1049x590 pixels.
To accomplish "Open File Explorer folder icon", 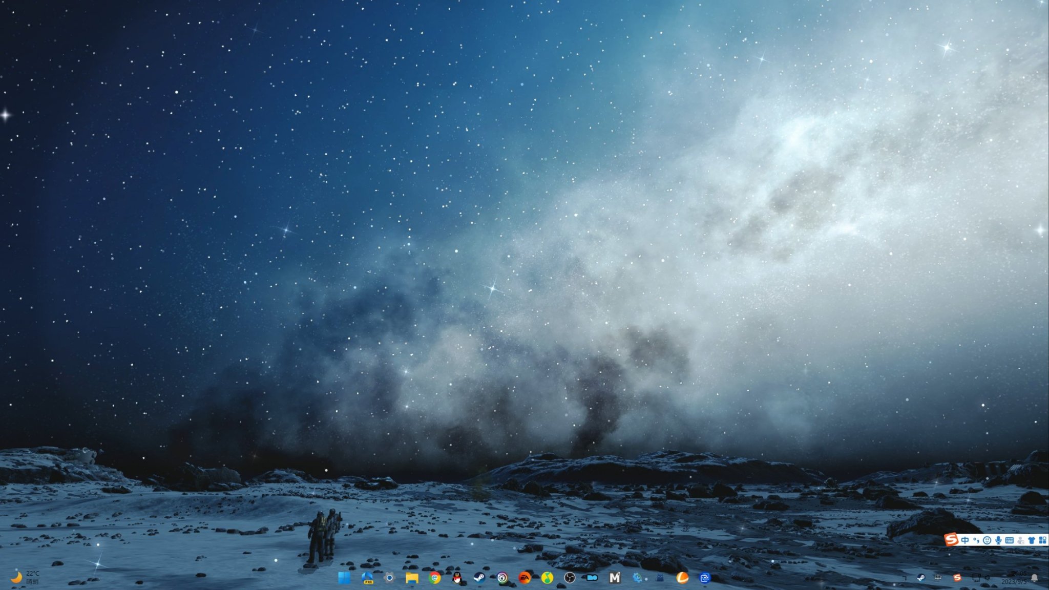I will 412,578.
